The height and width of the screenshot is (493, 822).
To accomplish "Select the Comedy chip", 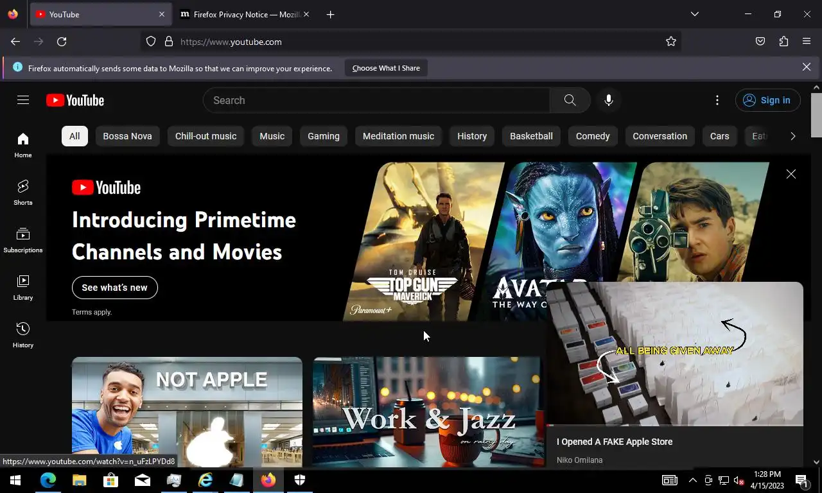I will coord(593,136).
